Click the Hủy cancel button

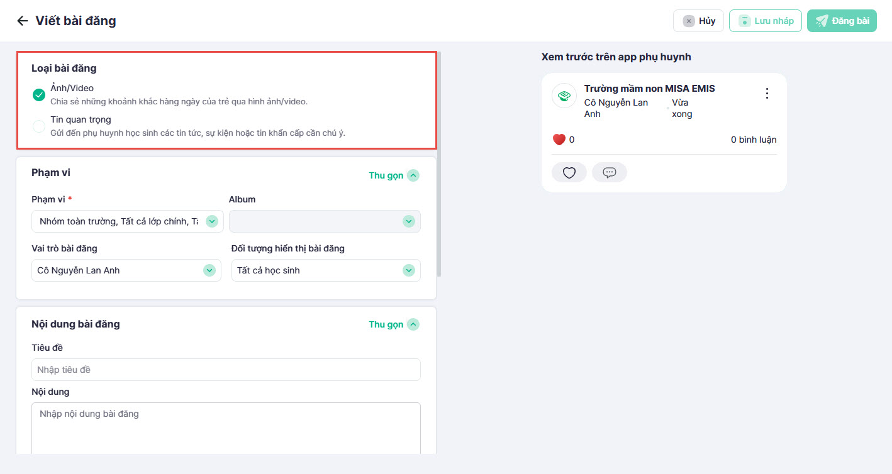698,21
